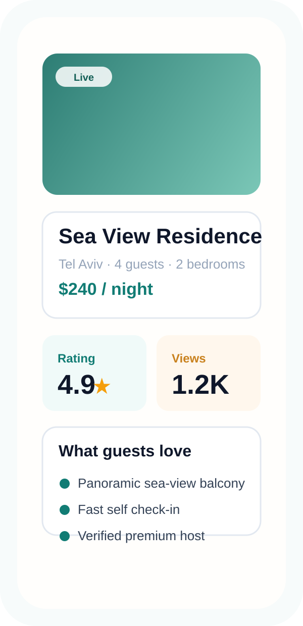Open the Rating badge card
This screenshot has height=626, width=303.
click(x=94, y=373)
